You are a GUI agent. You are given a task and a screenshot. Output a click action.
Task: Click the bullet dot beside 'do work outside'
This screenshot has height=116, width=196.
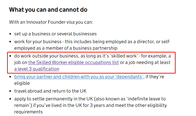pyautogui.click(x=10, y=56)
